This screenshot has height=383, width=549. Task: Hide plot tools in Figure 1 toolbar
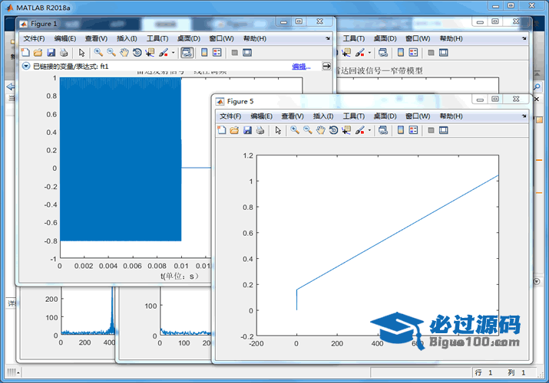(235, 53)
